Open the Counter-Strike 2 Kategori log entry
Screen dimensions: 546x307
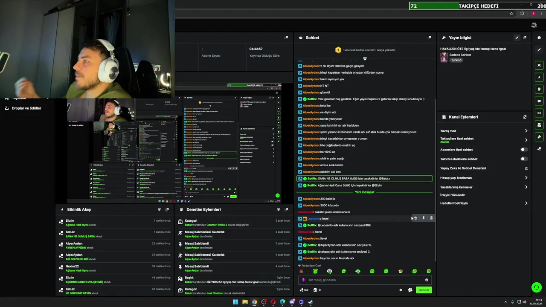235,223
